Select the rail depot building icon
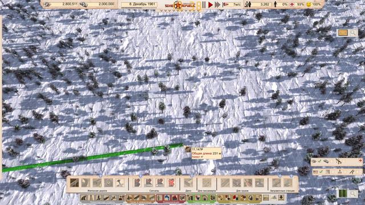The image size is (365, 205). (x=188, y=183)
